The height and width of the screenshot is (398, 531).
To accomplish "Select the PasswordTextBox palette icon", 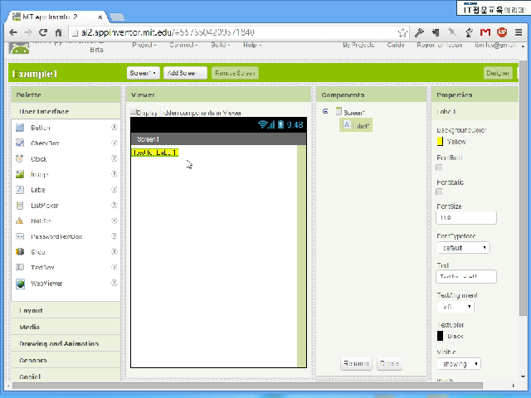I will pyautogui.click(x=20, y=236).
